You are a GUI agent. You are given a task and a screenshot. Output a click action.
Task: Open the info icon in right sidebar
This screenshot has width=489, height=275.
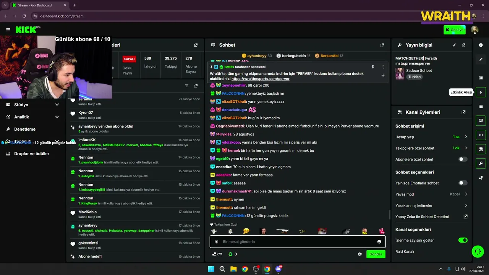481,45
